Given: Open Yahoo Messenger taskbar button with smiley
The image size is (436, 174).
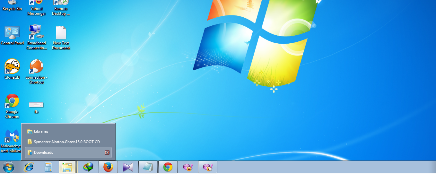Looking at the screenshot, I should pyautogui.click(x=187, y=167).
